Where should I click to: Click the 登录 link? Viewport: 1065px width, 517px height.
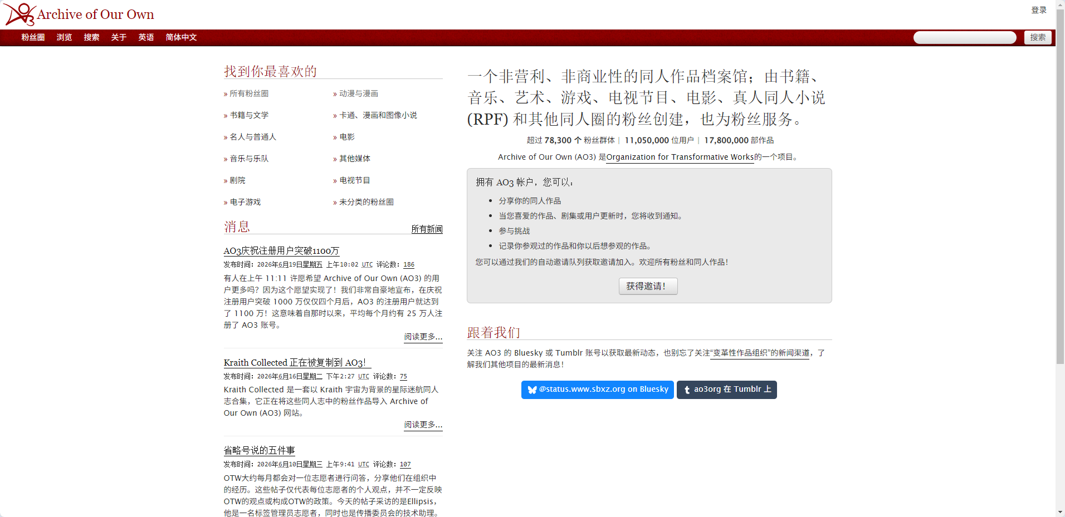pyautogui.click(x=1038, y=10)
